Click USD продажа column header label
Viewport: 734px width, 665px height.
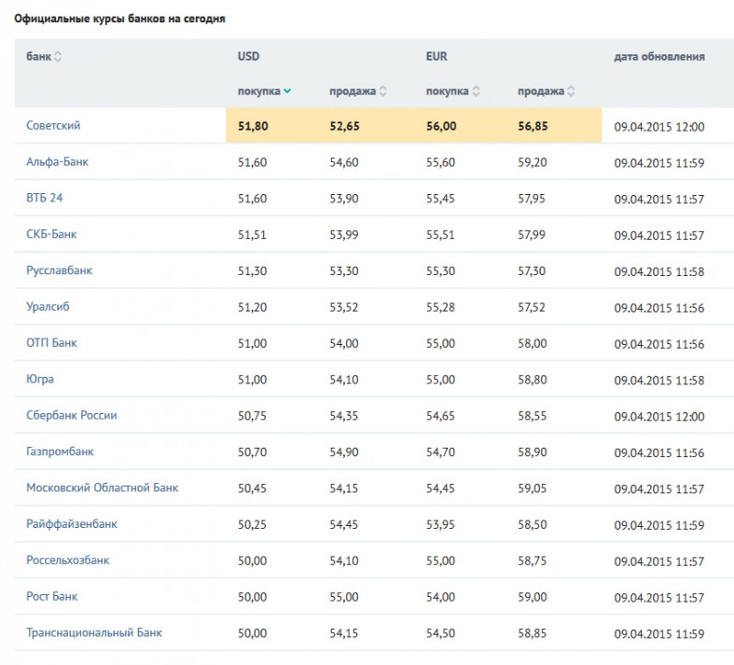[353, 91]
